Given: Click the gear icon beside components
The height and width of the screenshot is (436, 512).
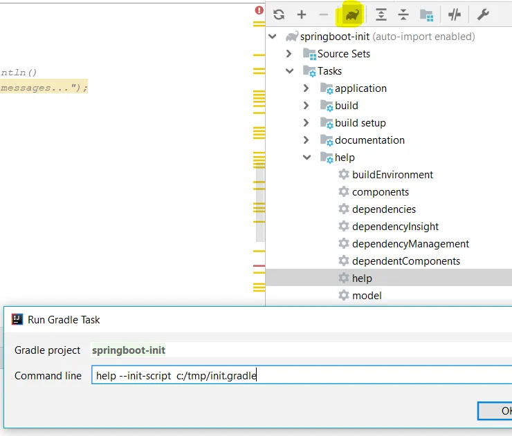Looking at the screenshot, I should pyautogui.click(x=343, y=191).
